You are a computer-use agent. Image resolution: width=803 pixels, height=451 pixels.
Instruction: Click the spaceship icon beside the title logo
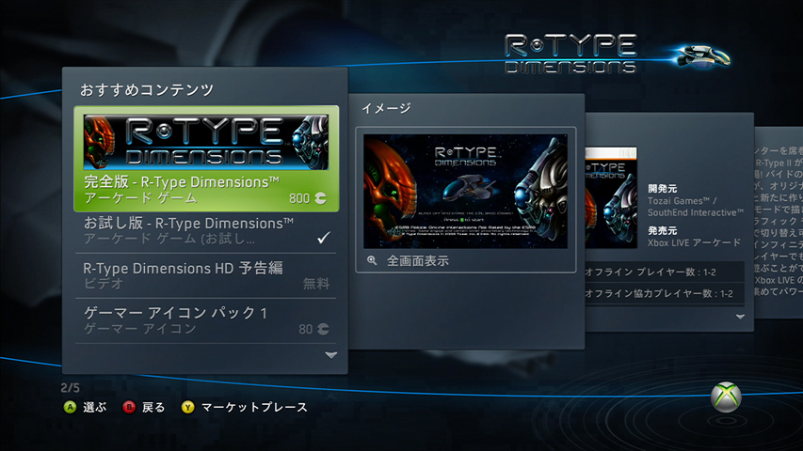(x=702, y=56)
